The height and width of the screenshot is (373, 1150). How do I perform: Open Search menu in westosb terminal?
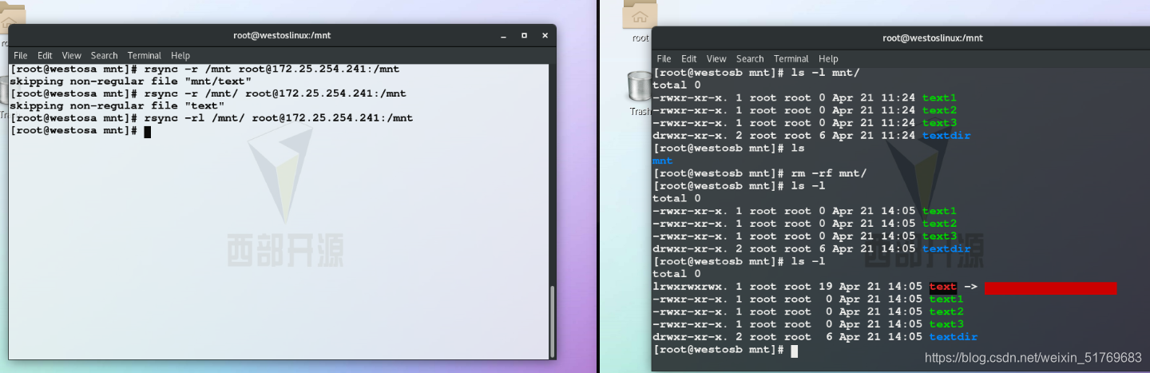point(750,58)
